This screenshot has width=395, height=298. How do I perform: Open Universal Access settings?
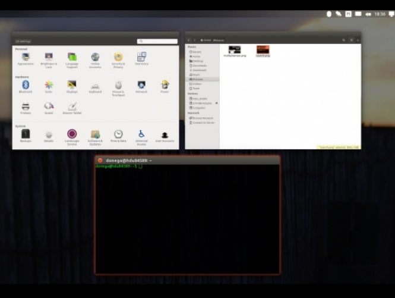[141, 135]
